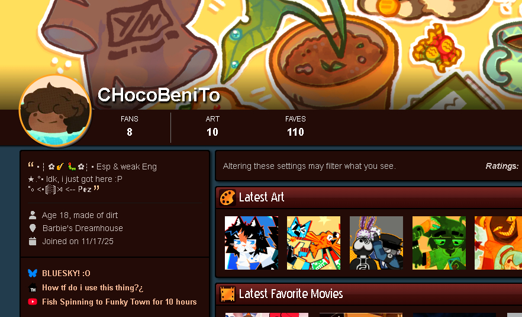Click the Latest Art palette icon

tap(228, 197)
